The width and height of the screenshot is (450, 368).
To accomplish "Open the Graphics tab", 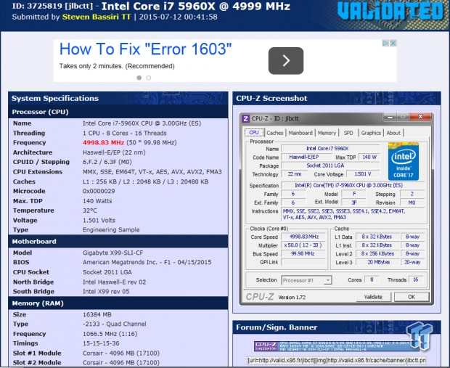I will 371,133.
